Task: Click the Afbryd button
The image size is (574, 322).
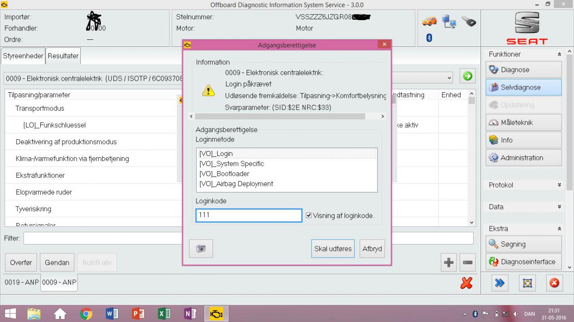Action: [x=372, y=249]
